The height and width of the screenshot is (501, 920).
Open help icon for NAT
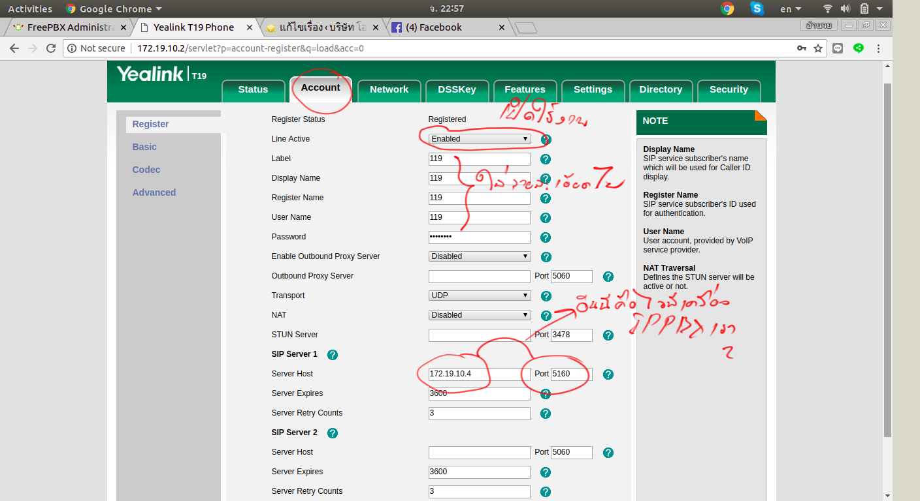[546, 316]
